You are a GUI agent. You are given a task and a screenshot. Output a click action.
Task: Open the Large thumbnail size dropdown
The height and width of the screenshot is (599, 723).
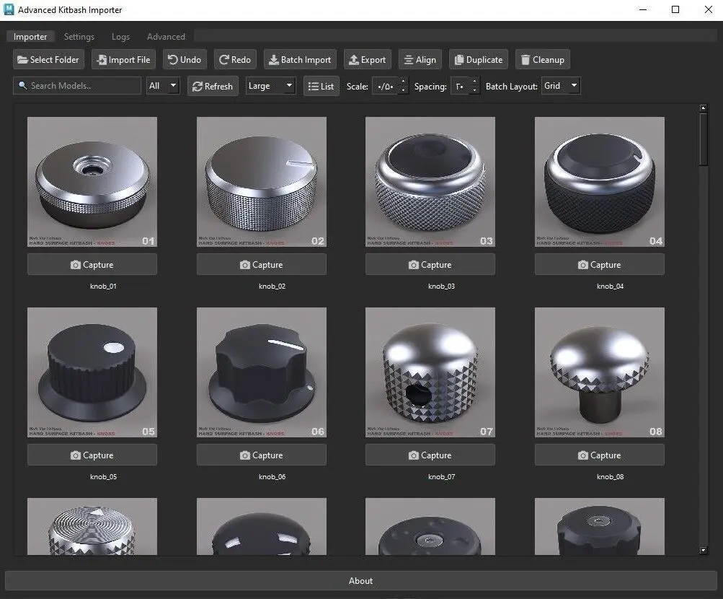tap(270, 86)
